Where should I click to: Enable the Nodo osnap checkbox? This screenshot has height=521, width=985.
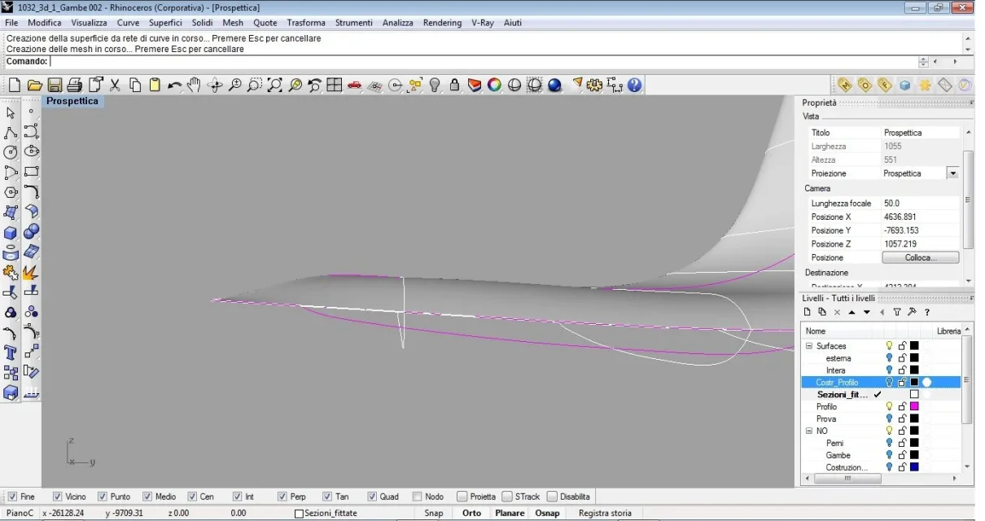pos(418,497)
